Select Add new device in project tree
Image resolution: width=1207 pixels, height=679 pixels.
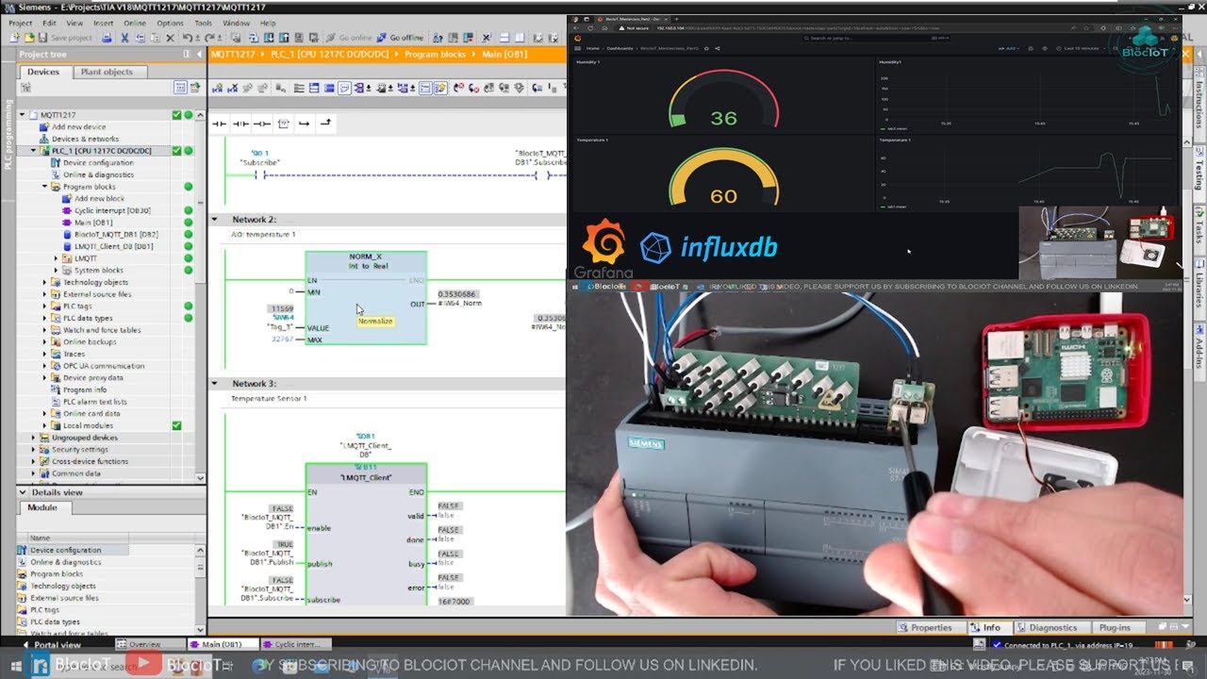78,126
